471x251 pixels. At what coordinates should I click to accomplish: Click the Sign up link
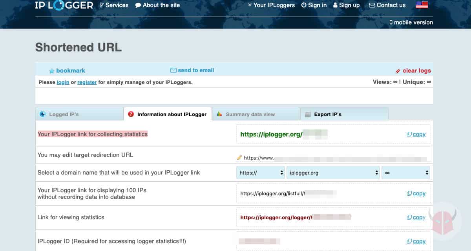[346, 5]
